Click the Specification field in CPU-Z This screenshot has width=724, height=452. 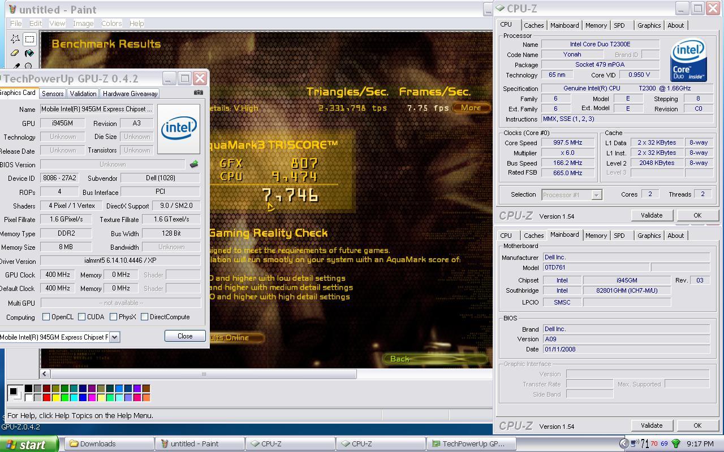pos(626,88)
